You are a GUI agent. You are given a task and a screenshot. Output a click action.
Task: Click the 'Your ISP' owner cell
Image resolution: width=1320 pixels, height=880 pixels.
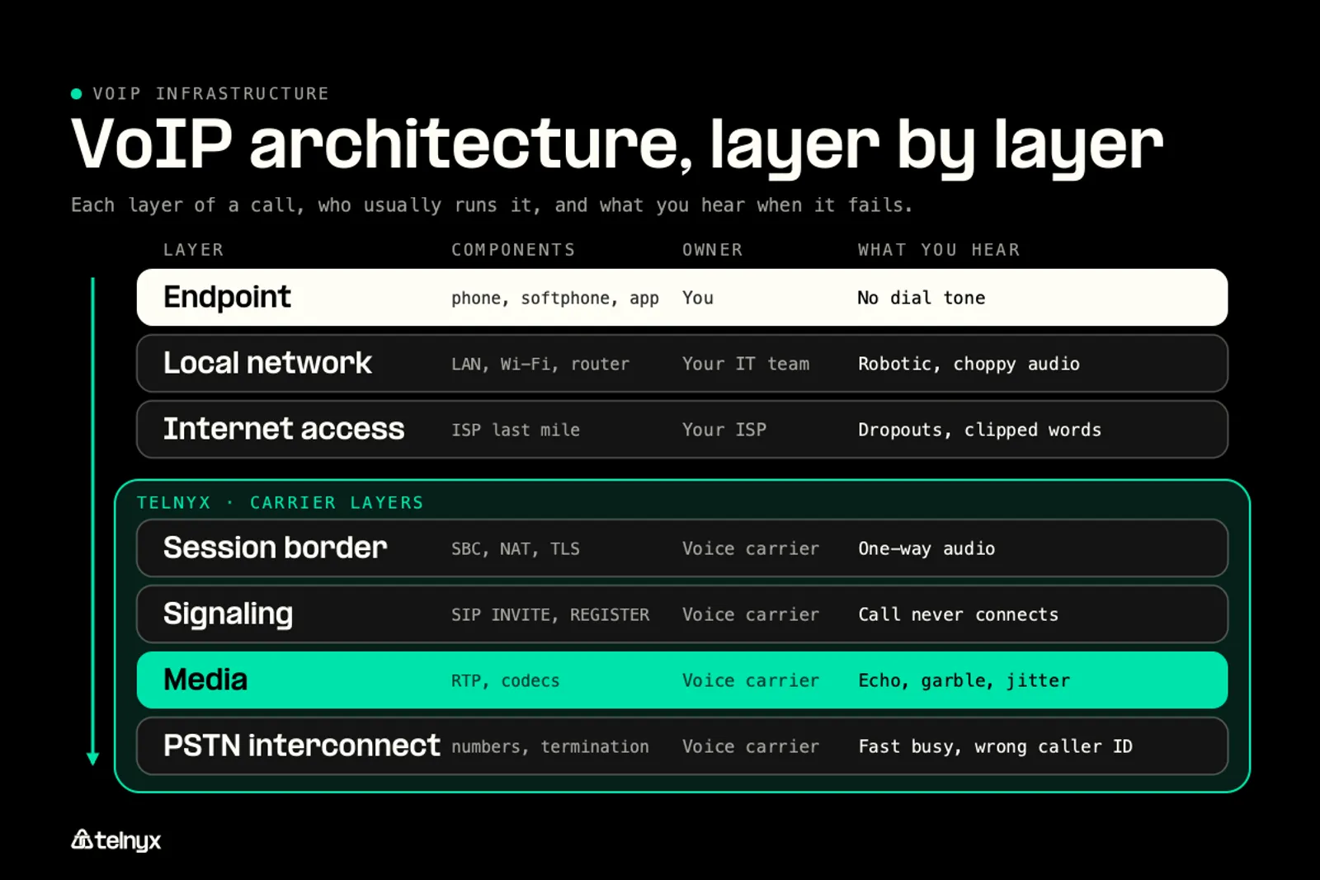click(x=724, y=430)
